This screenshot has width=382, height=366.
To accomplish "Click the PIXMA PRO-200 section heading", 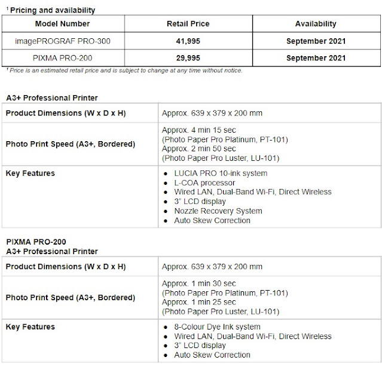I will pos(36,242).
